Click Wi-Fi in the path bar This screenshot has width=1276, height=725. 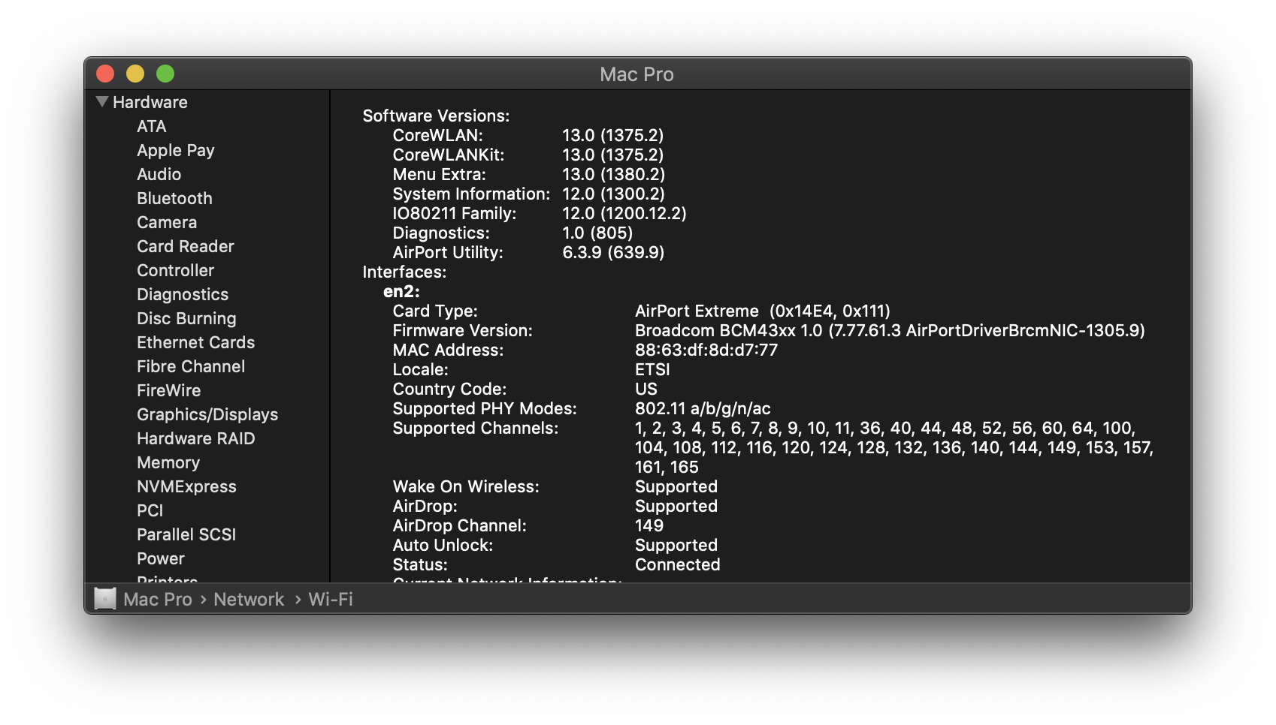(x=331, y=599)
